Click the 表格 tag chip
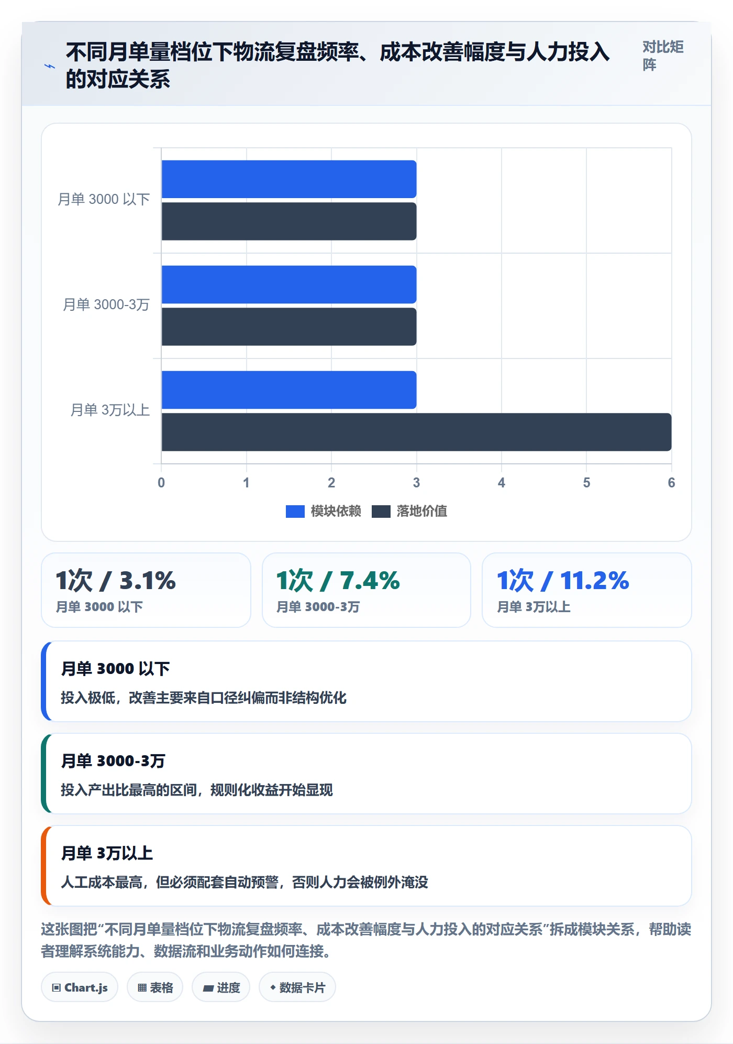Viewport: 733px width, 1044px height. (155, 987)
